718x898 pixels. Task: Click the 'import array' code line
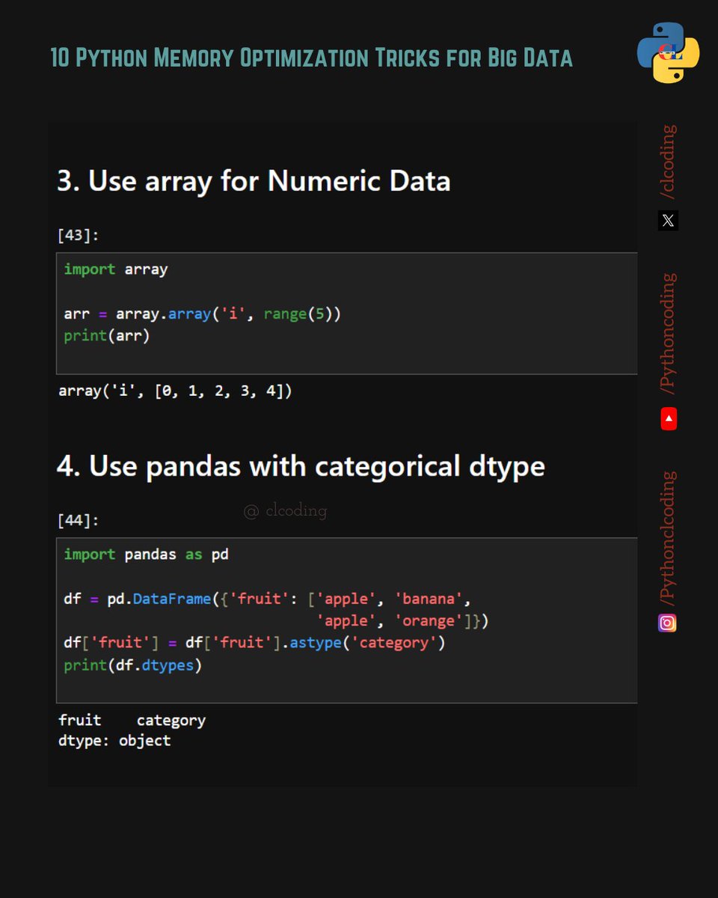(116, 269)
